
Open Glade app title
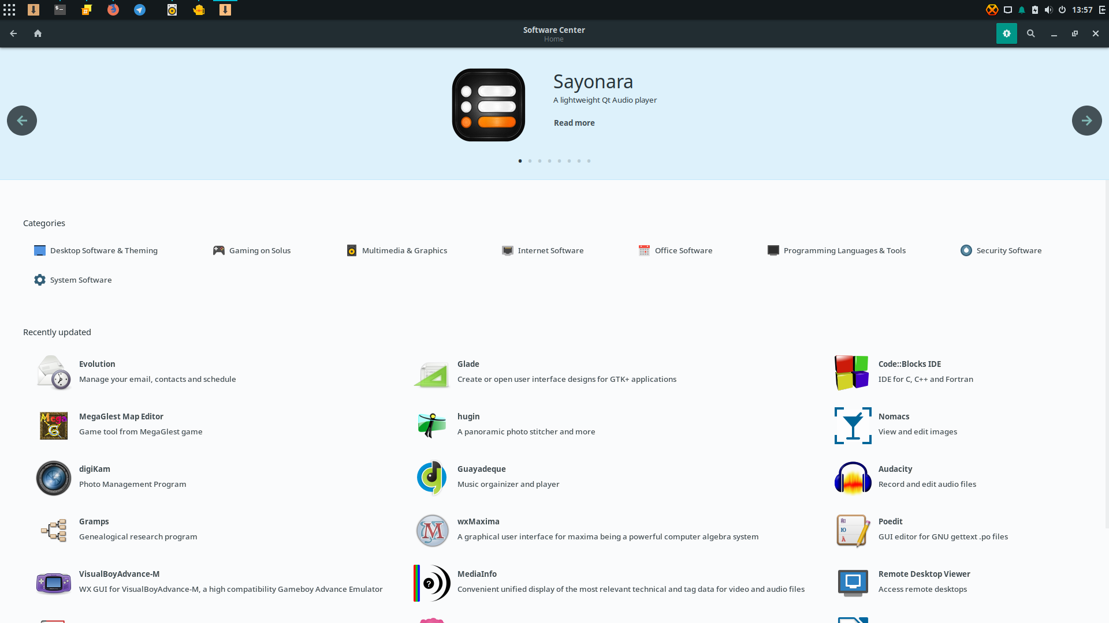click(468, 364)
